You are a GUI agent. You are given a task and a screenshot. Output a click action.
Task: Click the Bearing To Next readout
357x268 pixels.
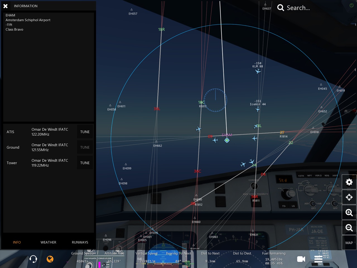[178, 257]
